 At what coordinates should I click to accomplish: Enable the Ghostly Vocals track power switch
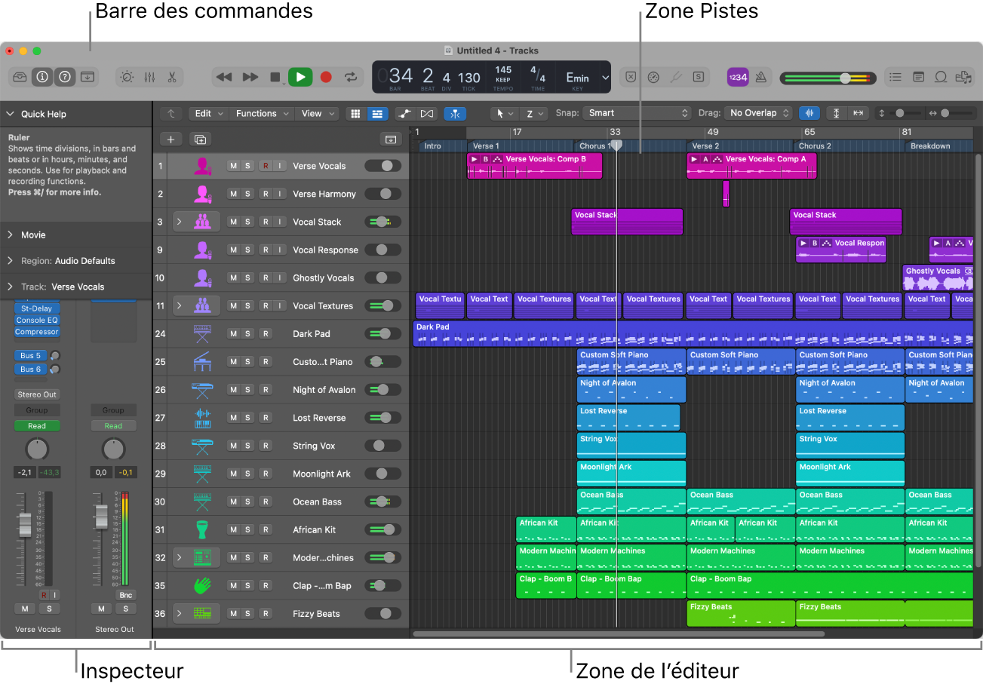tap(383, 278)
